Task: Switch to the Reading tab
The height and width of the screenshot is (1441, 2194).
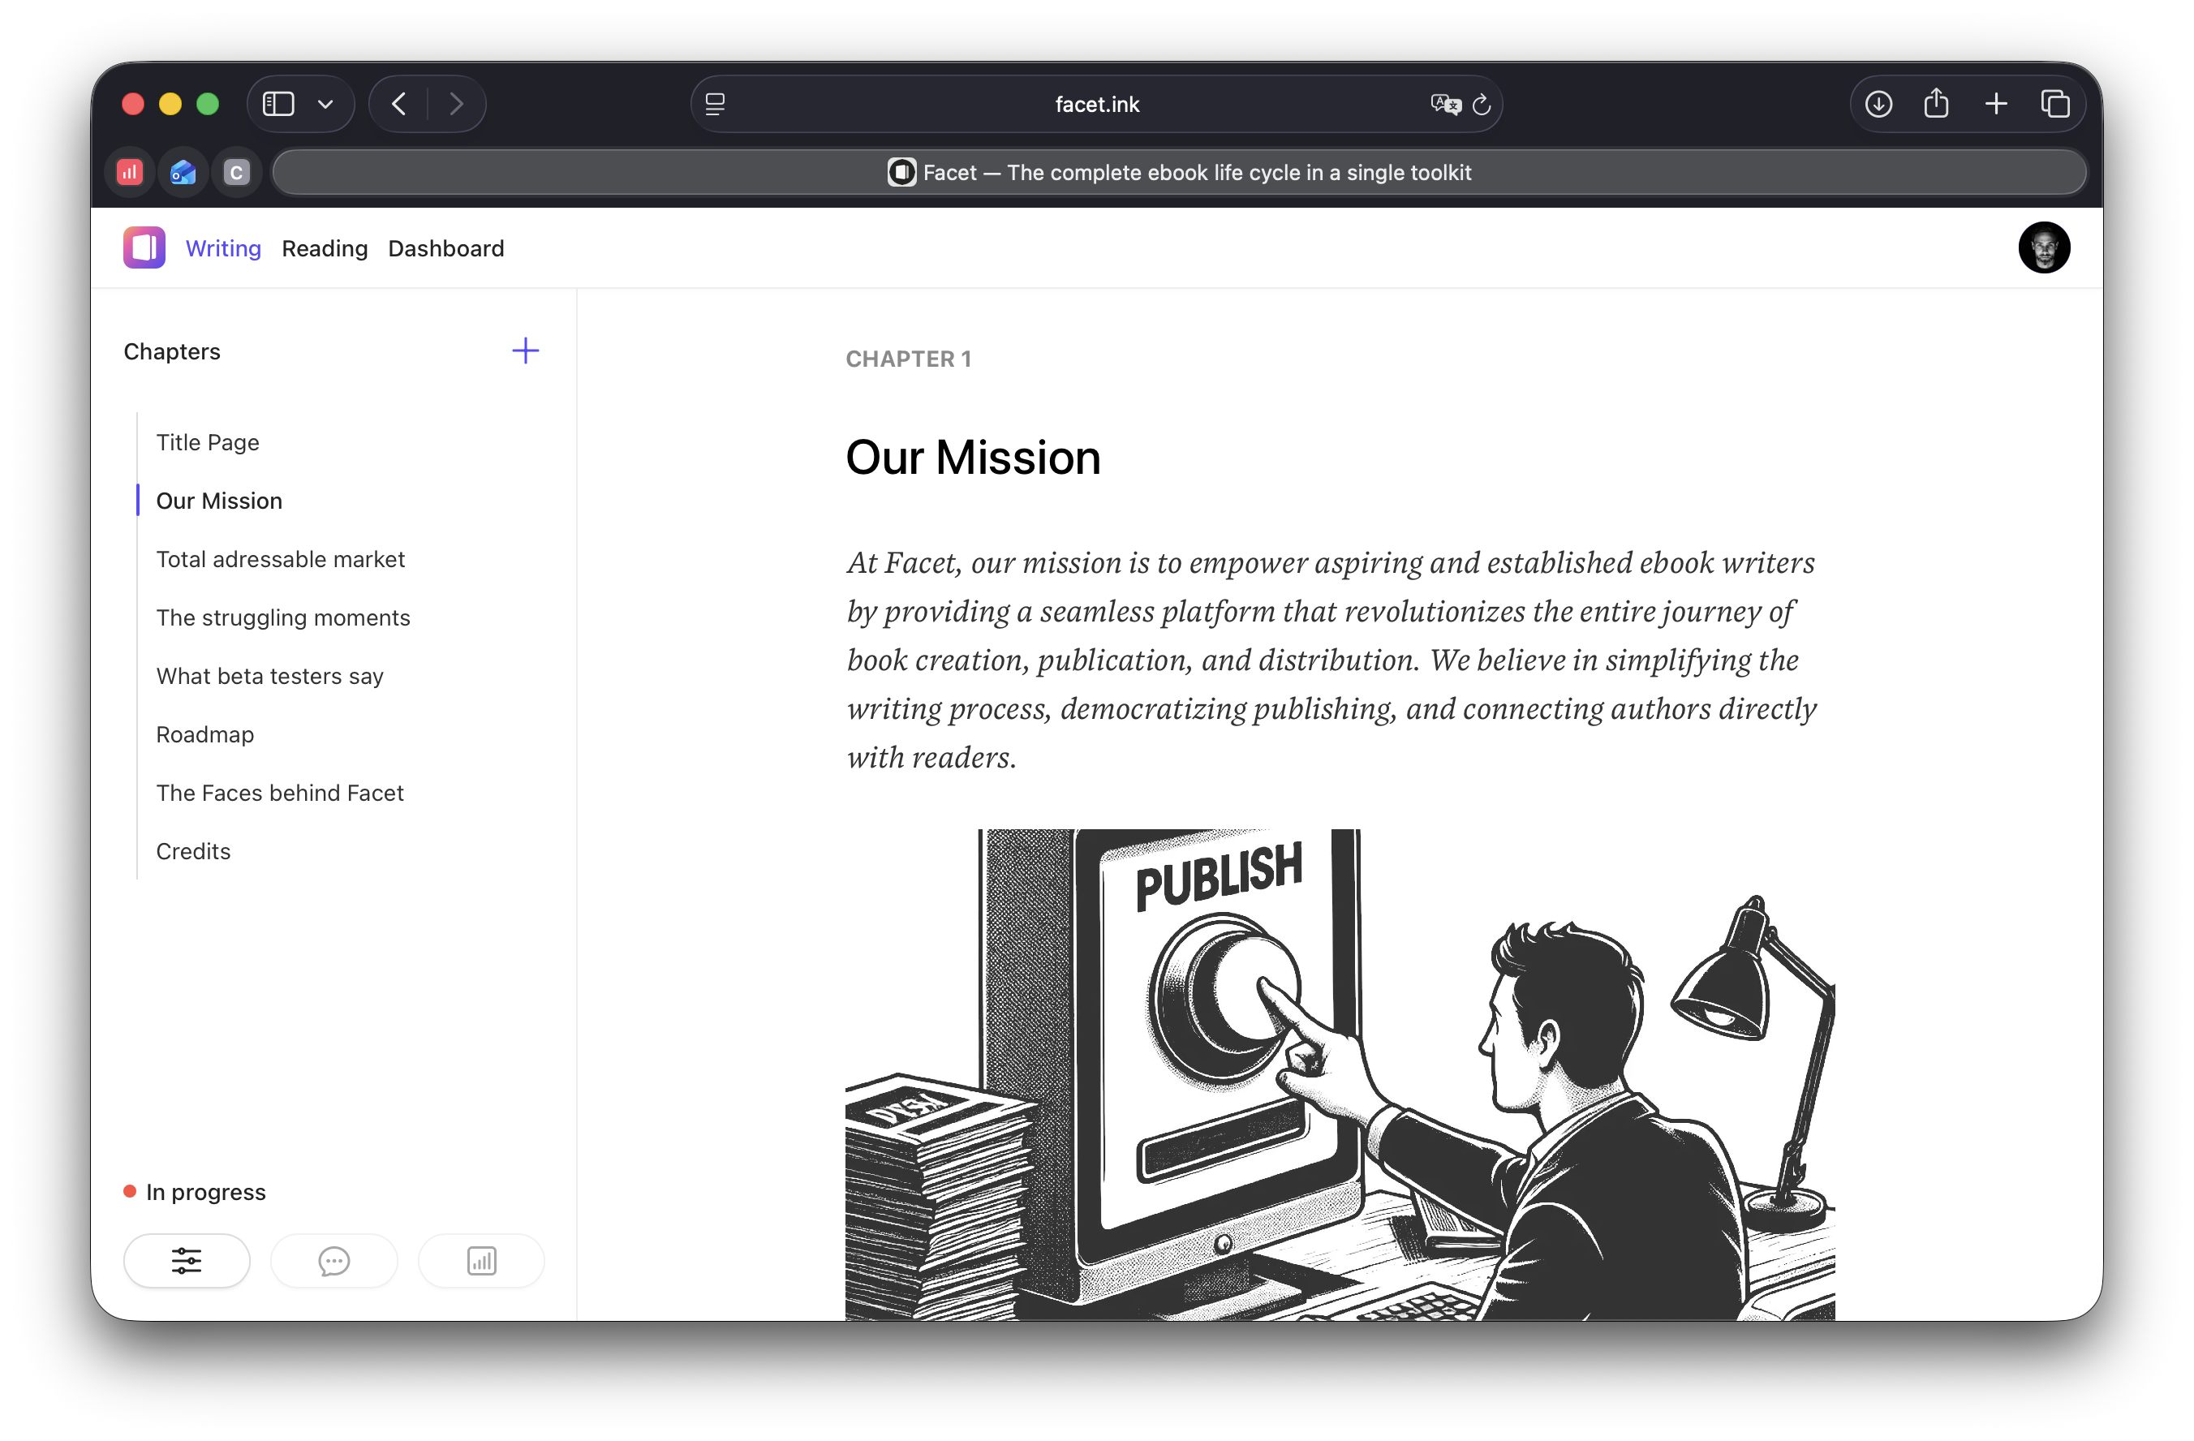Action: pos(325,248)
